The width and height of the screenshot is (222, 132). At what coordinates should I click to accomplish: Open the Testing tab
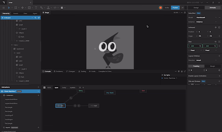click(x=82, y=72)
